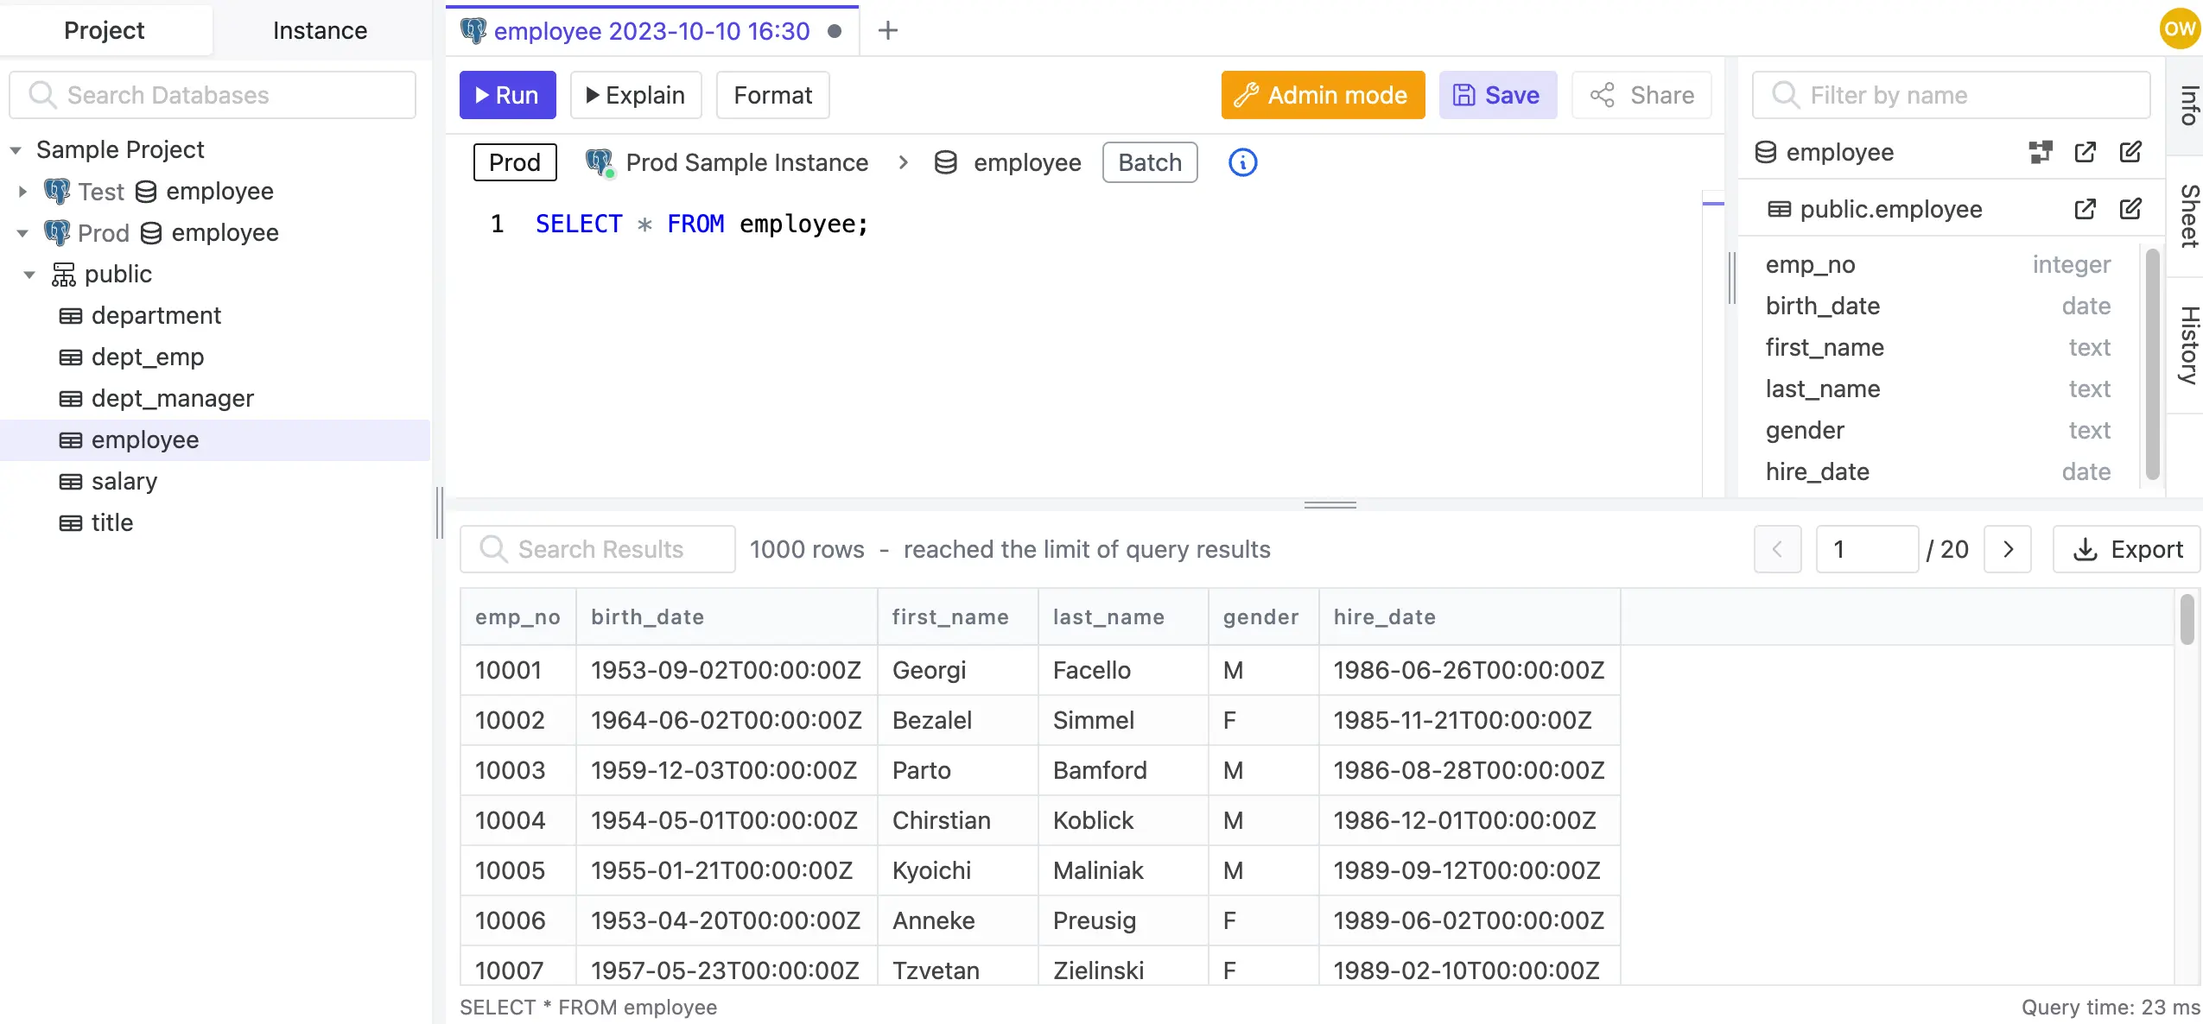Switch to the Instance tab
Viewport: 2203px width, 1024px height.
pyautogui.click(x=320, y=30)
